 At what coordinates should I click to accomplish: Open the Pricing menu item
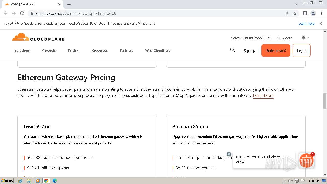[74, 50]
